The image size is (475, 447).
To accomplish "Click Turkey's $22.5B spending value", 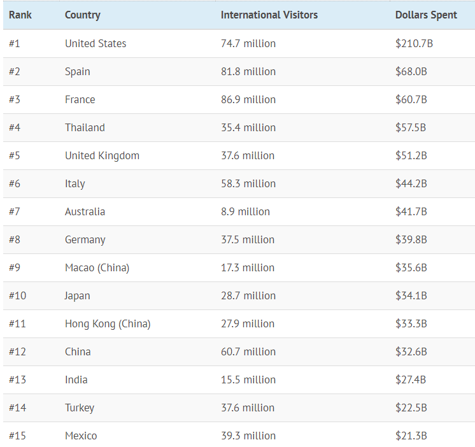I will 411,408.
